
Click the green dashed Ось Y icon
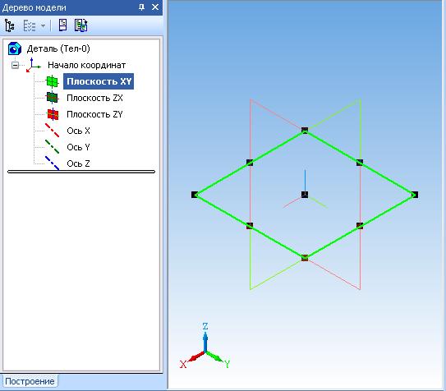point(52,147)
